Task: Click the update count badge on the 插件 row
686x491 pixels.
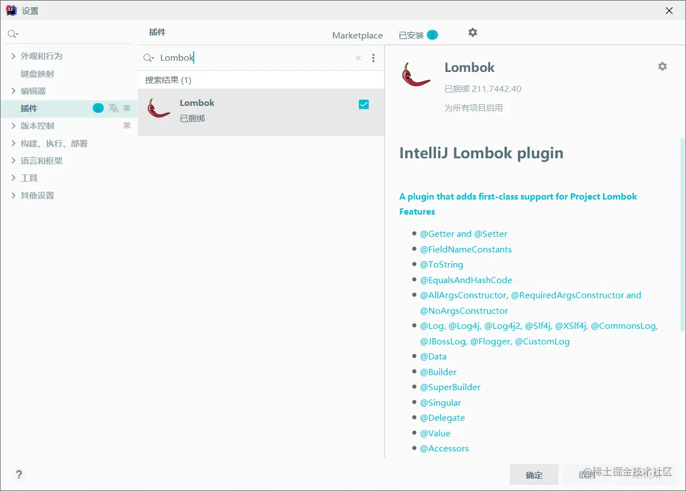Action: point(98,108)
